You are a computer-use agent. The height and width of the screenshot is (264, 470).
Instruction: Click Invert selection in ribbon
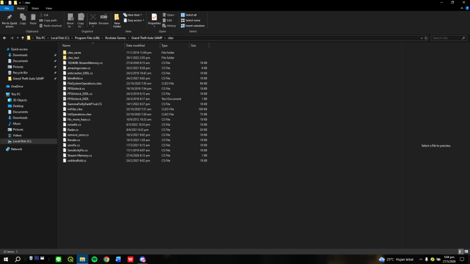[193, 26]
